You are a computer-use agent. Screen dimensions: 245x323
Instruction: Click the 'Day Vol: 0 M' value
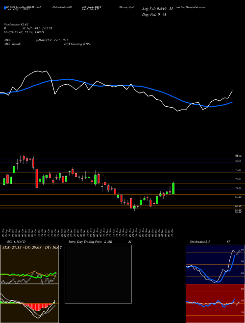pyautogui.click(x=154, y=15)
